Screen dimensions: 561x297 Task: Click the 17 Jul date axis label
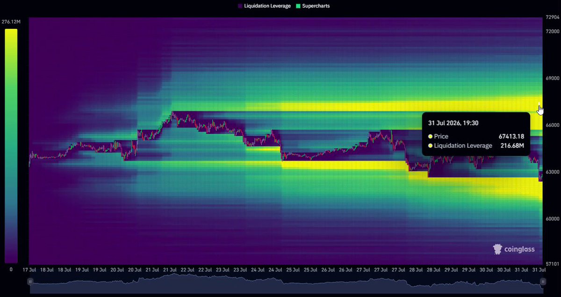(29, 270)
